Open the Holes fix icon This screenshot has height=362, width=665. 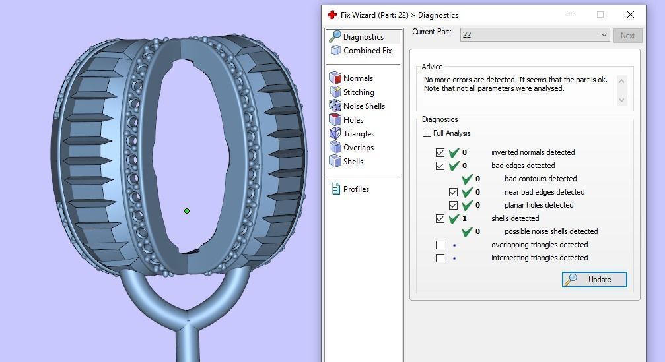(x=335, y=119)
